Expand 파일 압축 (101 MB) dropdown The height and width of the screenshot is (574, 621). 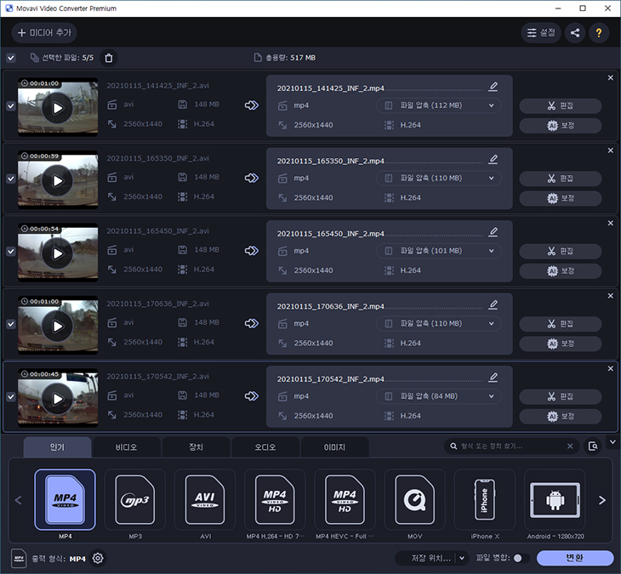click(438, 251)
